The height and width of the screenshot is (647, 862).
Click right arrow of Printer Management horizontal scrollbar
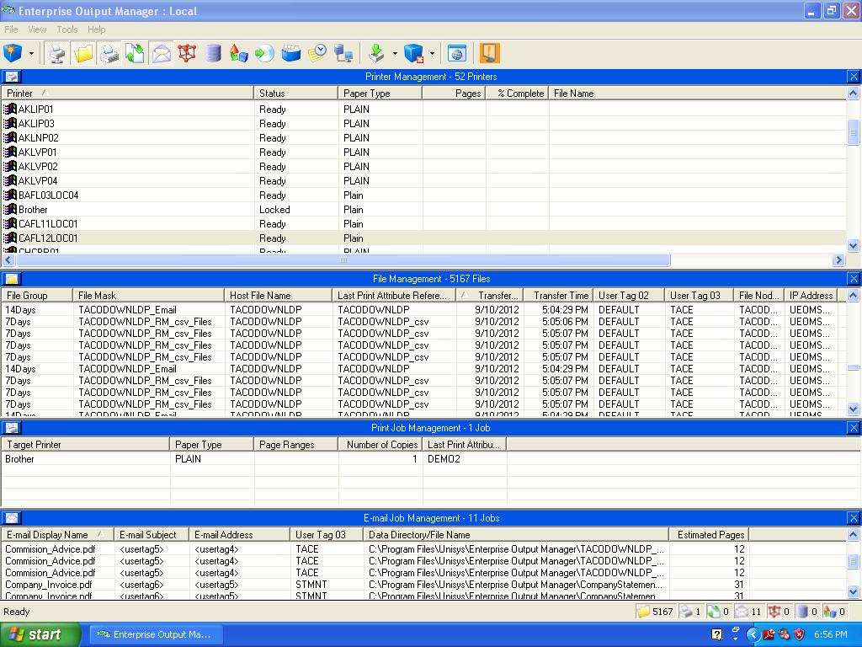838,260
